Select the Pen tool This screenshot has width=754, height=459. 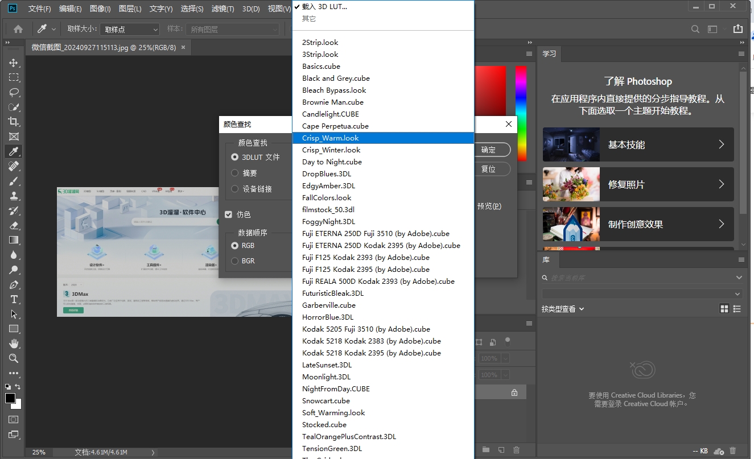tap(14, 284)
